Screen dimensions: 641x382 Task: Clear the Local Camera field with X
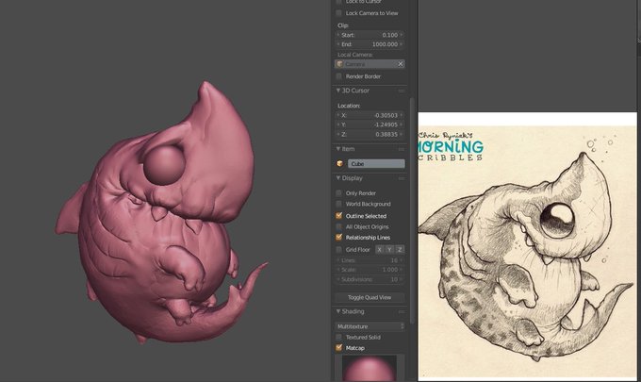[x=401, y=64]
